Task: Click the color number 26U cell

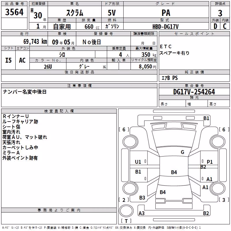Action: 48,66
